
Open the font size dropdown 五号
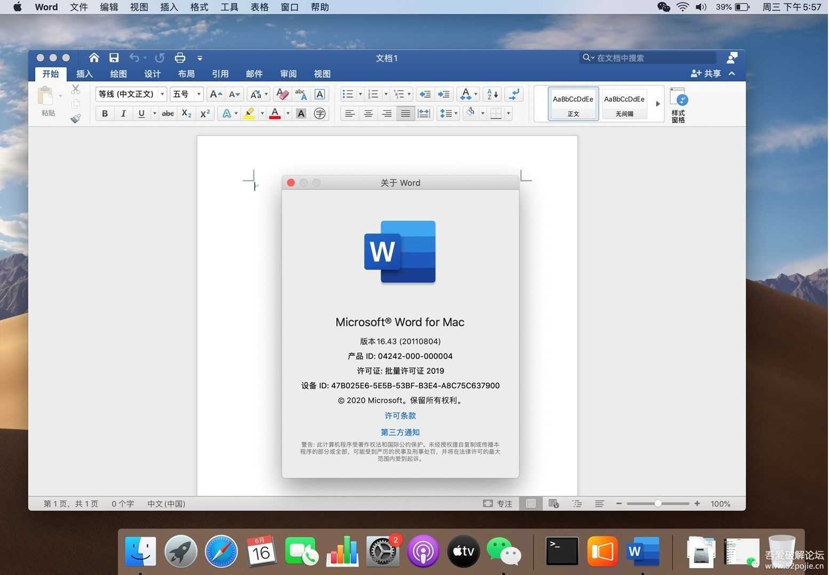(198, 94)
